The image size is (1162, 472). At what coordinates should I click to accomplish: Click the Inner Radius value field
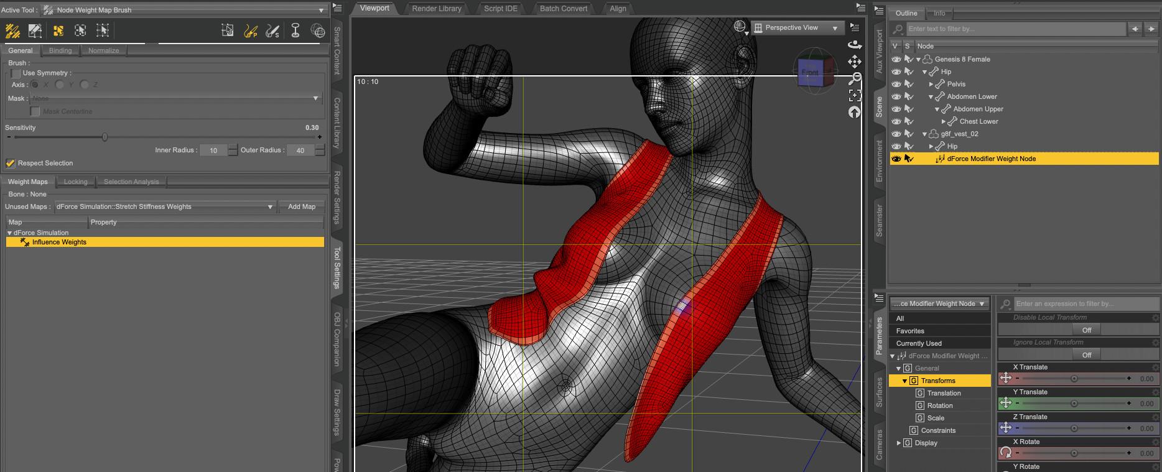click(213, 150)
